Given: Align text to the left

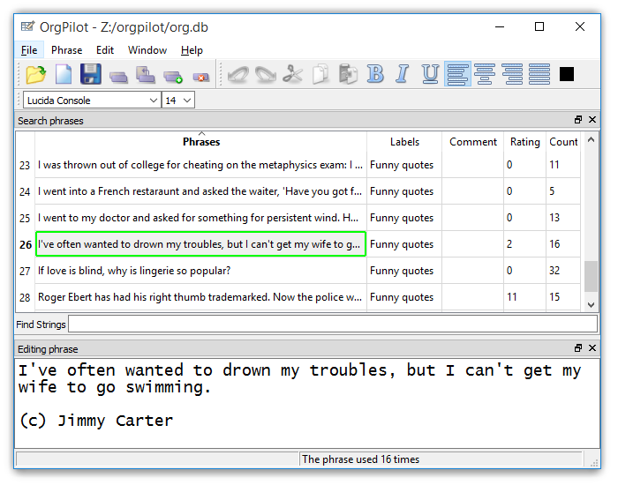Looking at the screenshot, I should click(x=457, y=74).
